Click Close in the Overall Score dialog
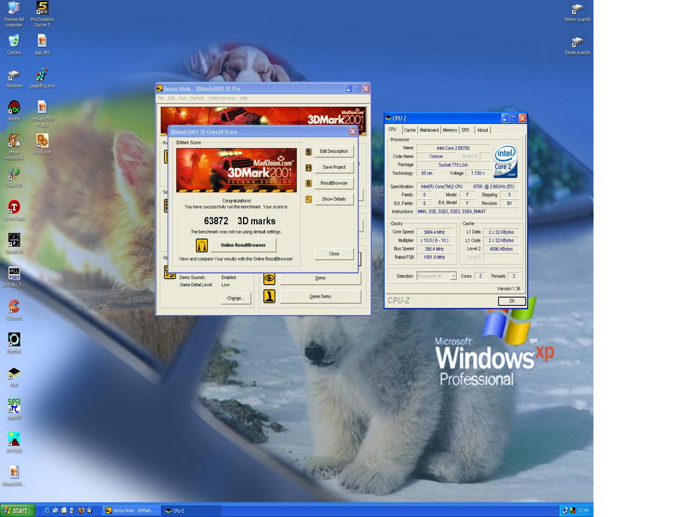The height and width of the screenshot is (517, 689). 334,254
